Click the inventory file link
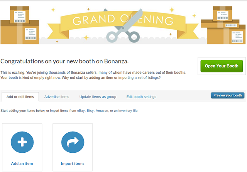Image resolution: width=247 pixels, height=172 pixels. coord(128,111)
